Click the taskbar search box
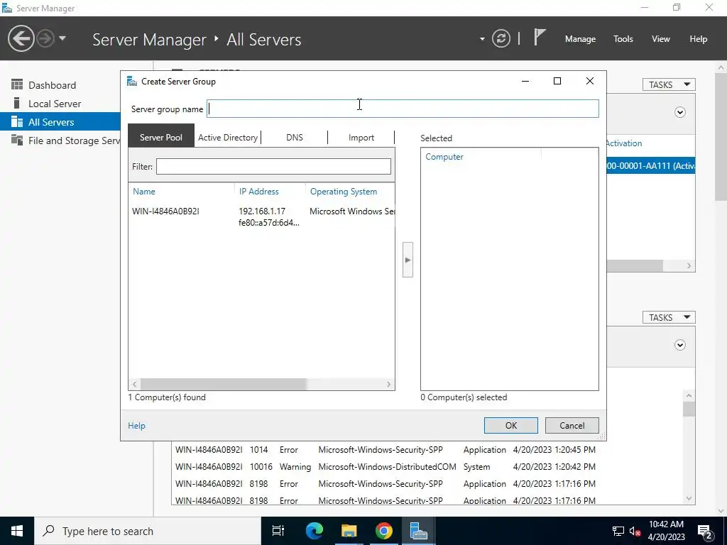The image size is (727, 545). 148,531
